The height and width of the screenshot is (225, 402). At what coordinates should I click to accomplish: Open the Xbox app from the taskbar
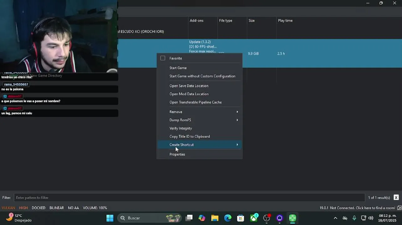[x=254, y=218]
